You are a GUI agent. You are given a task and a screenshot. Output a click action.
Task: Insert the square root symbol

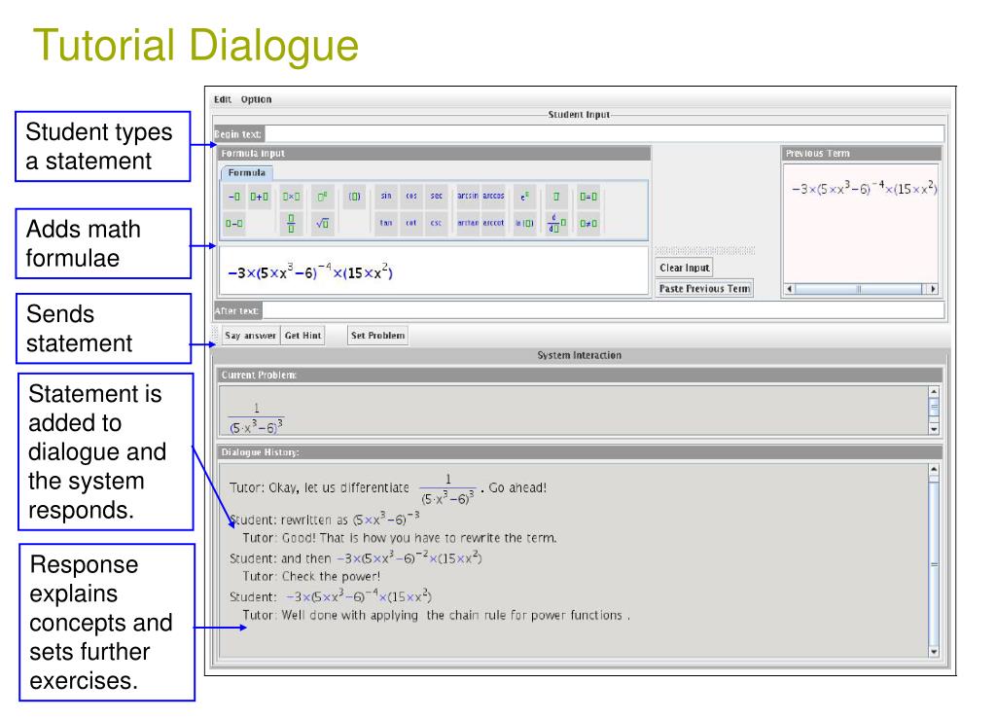pyautogui.click(x=321, y=223)
